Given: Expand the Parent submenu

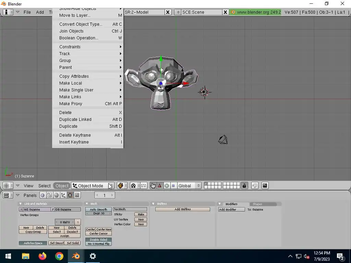Looking at the screenshot, I should click(88, 67).
